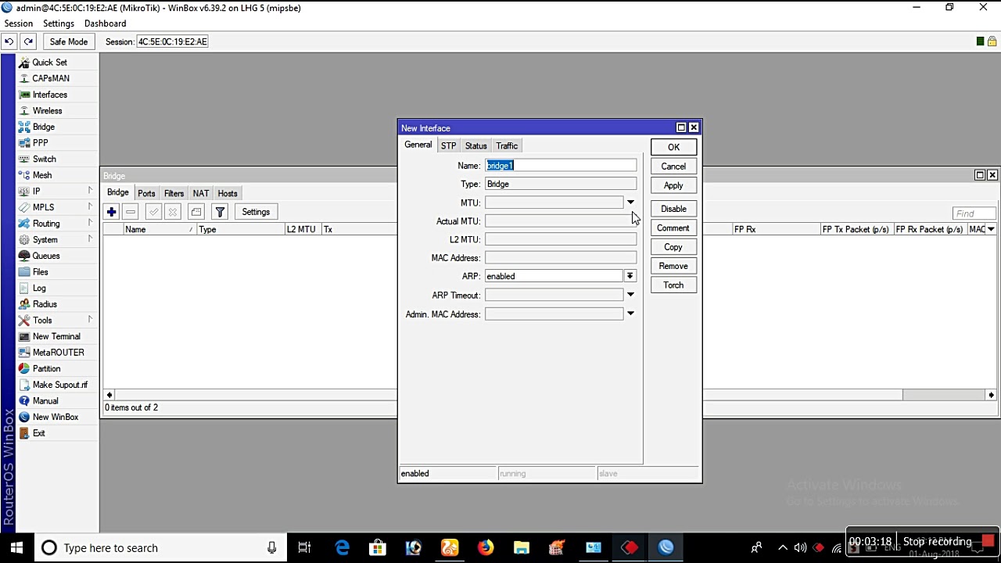Open Interfaces in the sidebar
The width and height of the screenshot is (1001, 563).
pyautogui.click(x=50, y=95)
